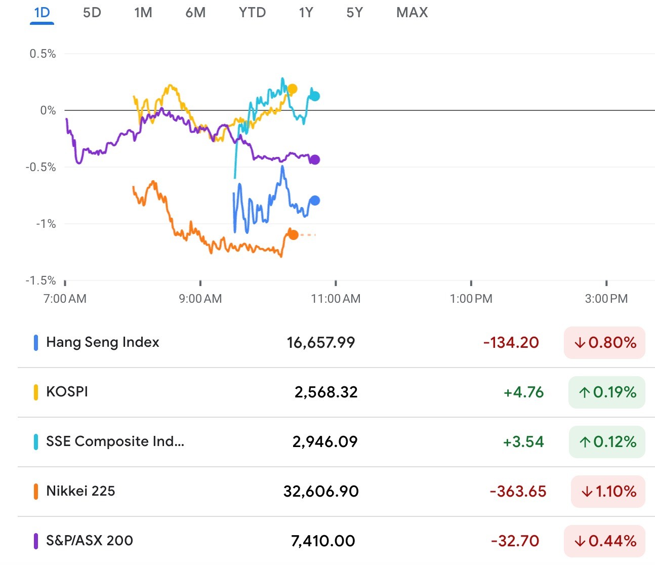Click the -1.5% y-axis label
The width and height of the screenshot is (655, 565).
tap(41, 280)
